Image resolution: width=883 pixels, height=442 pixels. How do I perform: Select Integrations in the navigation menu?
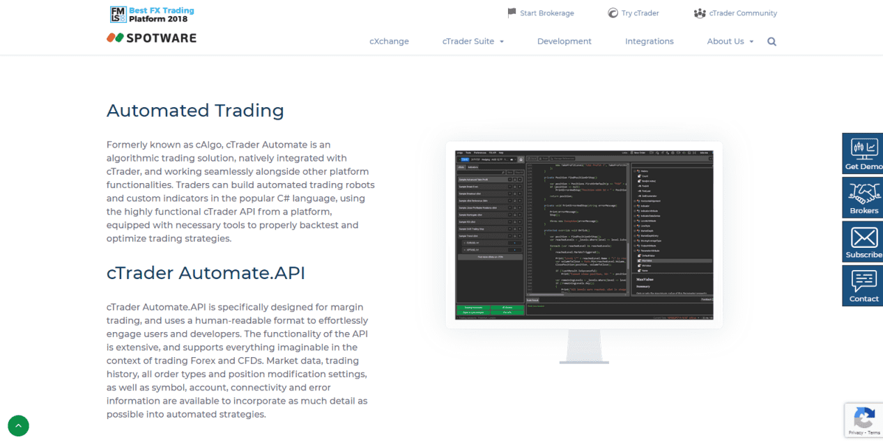point(649,41)
